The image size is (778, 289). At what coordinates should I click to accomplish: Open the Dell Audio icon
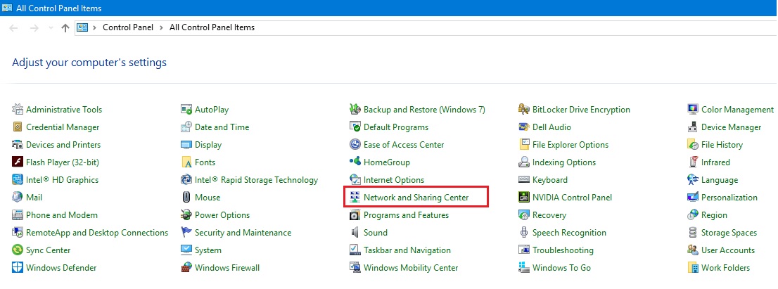click(x=524, y=127)
